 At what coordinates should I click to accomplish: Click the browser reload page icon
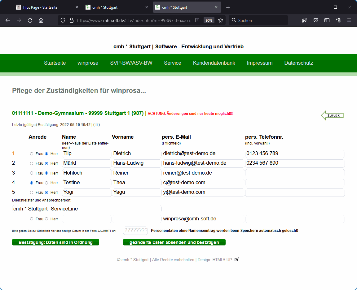click(x=30, y=20)
